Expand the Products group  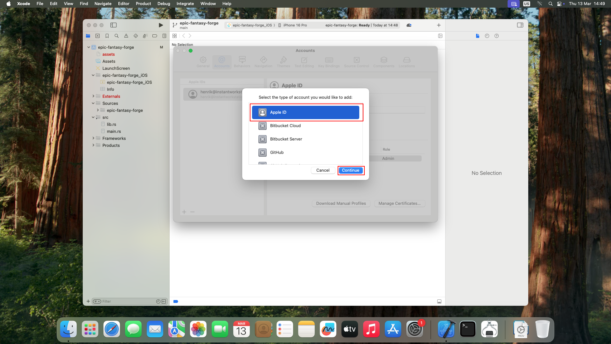(x=93, y=145)
